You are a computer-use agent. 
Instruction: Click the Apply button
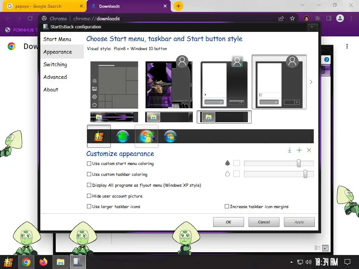click(299, 222)
